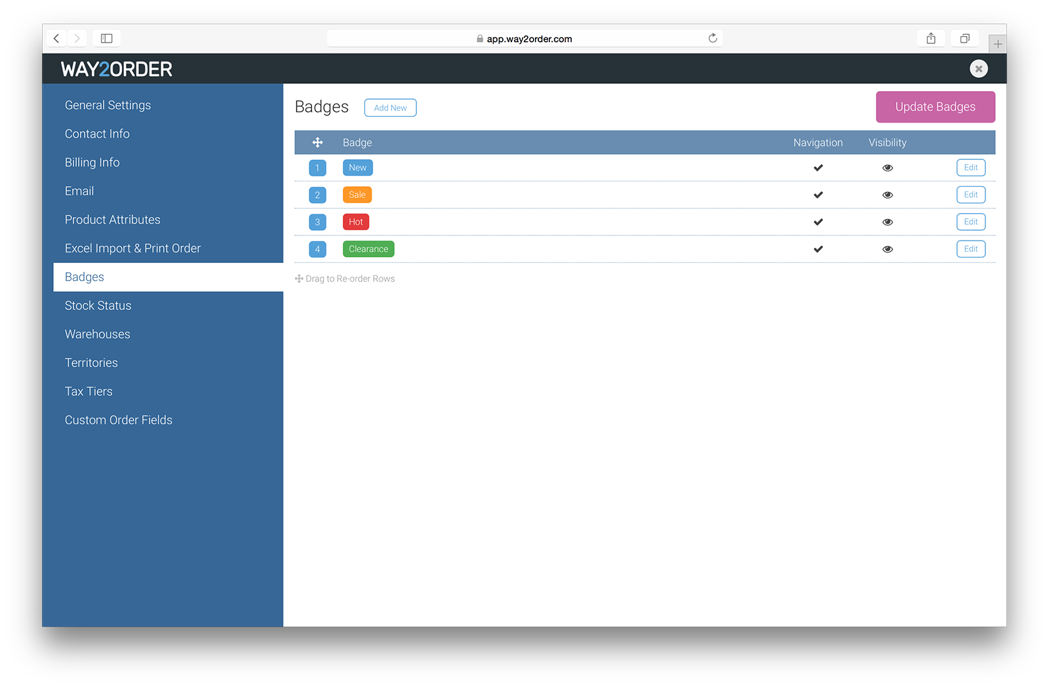Click the app.way2order.com address bar
The image size is (1049, 687).
pyautogui.click(x=524, y=39)
